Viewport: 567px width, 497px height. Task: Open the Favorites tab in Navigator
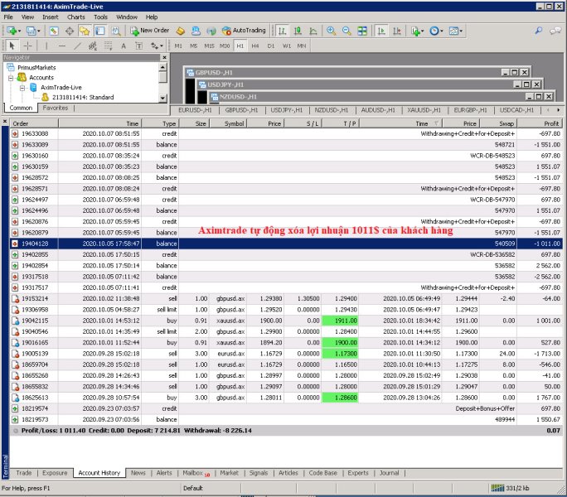[x=56, y=108]
